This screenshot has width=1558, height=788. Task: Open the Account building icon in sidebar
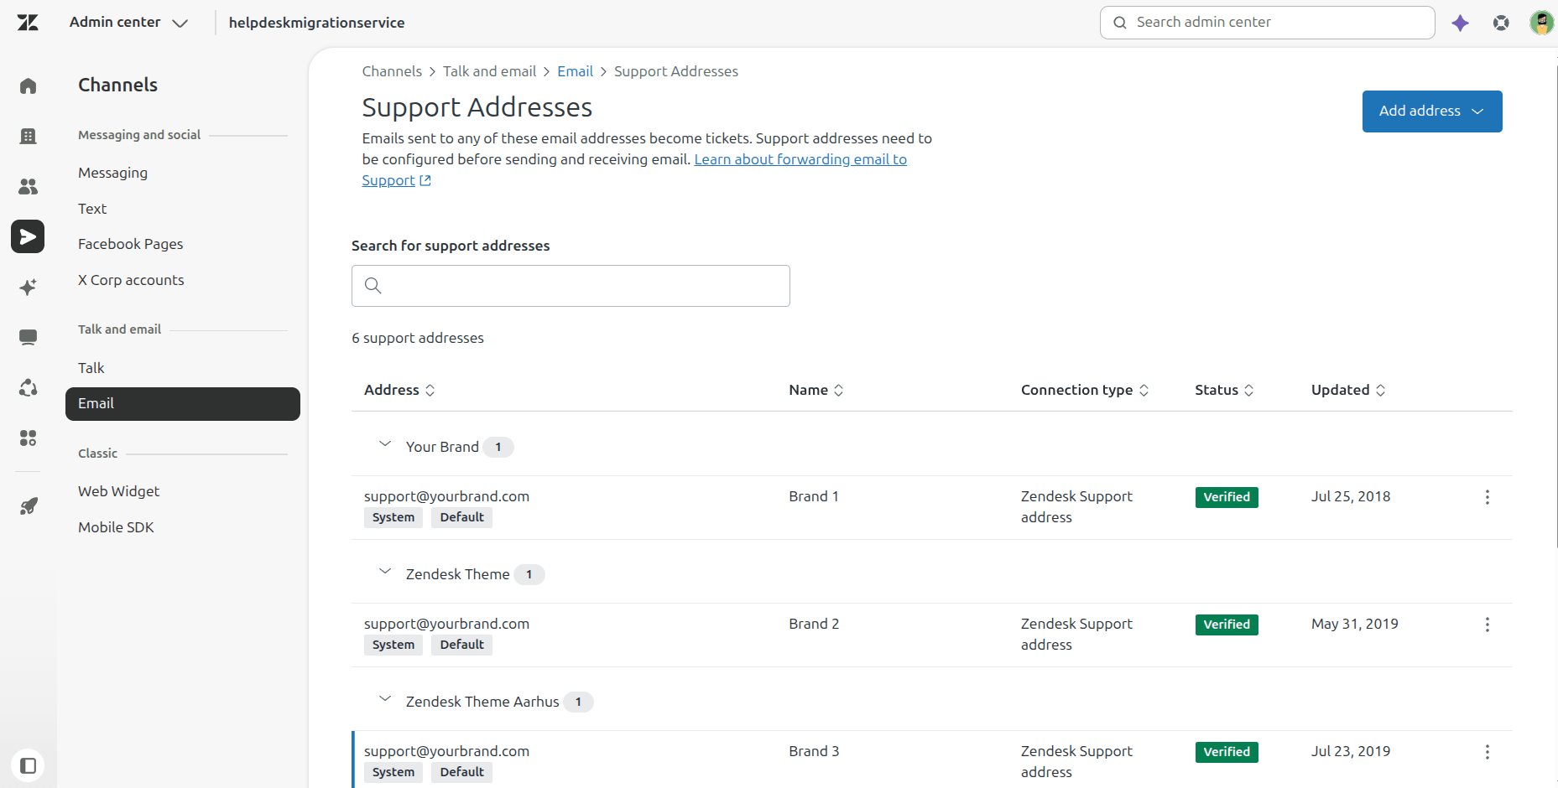click(x=28, y=136)
